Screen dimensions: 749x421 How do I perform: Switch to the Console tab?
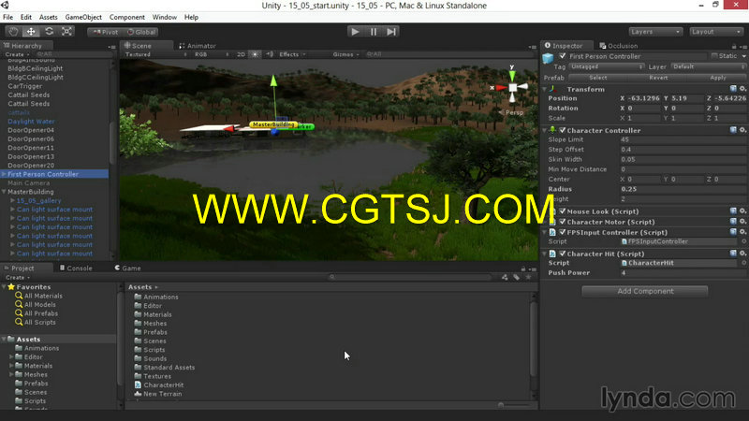[76, 269]
